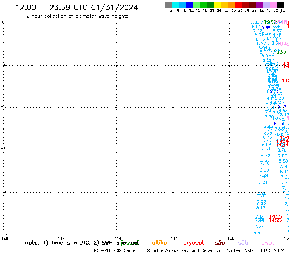This screenshot has width=289, height=254.
Task: Click the -2 latitude axis label
Action: pos(3,64)
